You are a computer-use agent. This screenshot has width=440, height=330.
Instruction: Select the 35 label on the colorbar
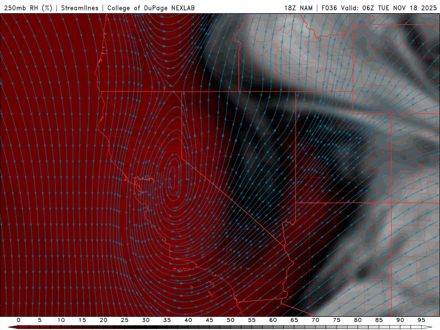pos(167,320)
